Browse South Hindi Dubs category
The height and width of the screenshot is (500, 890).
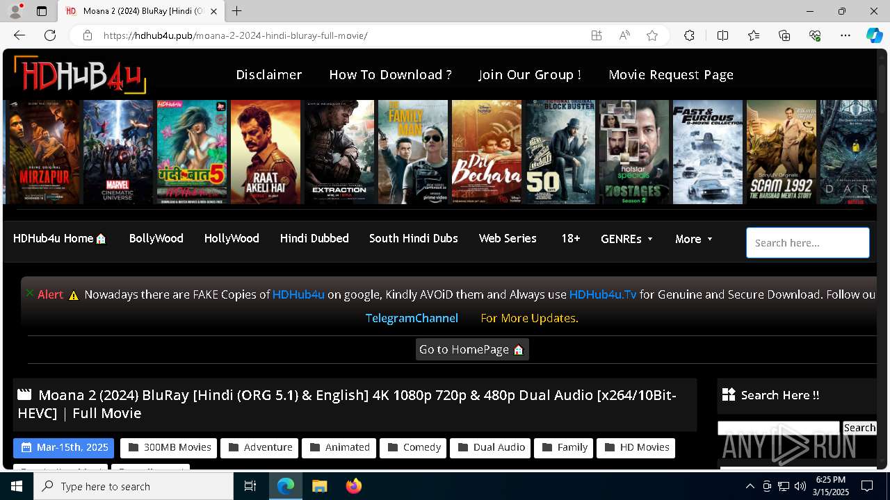tap(414, 238)
